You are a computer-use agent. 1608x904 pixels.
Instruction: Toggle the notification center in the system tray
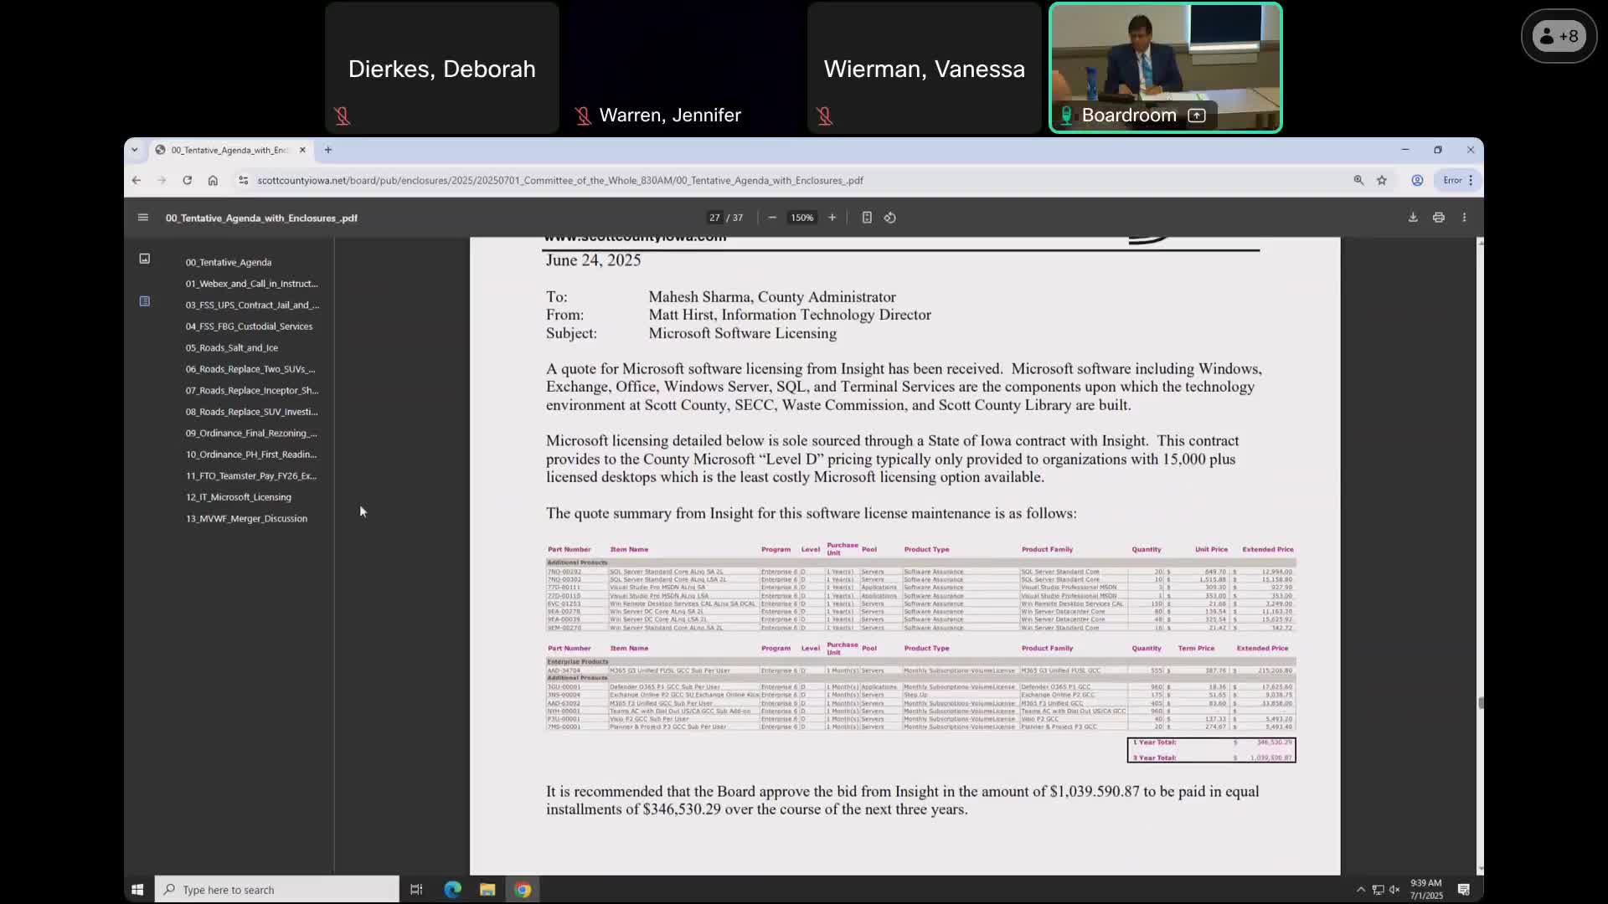click(1464, 889)
